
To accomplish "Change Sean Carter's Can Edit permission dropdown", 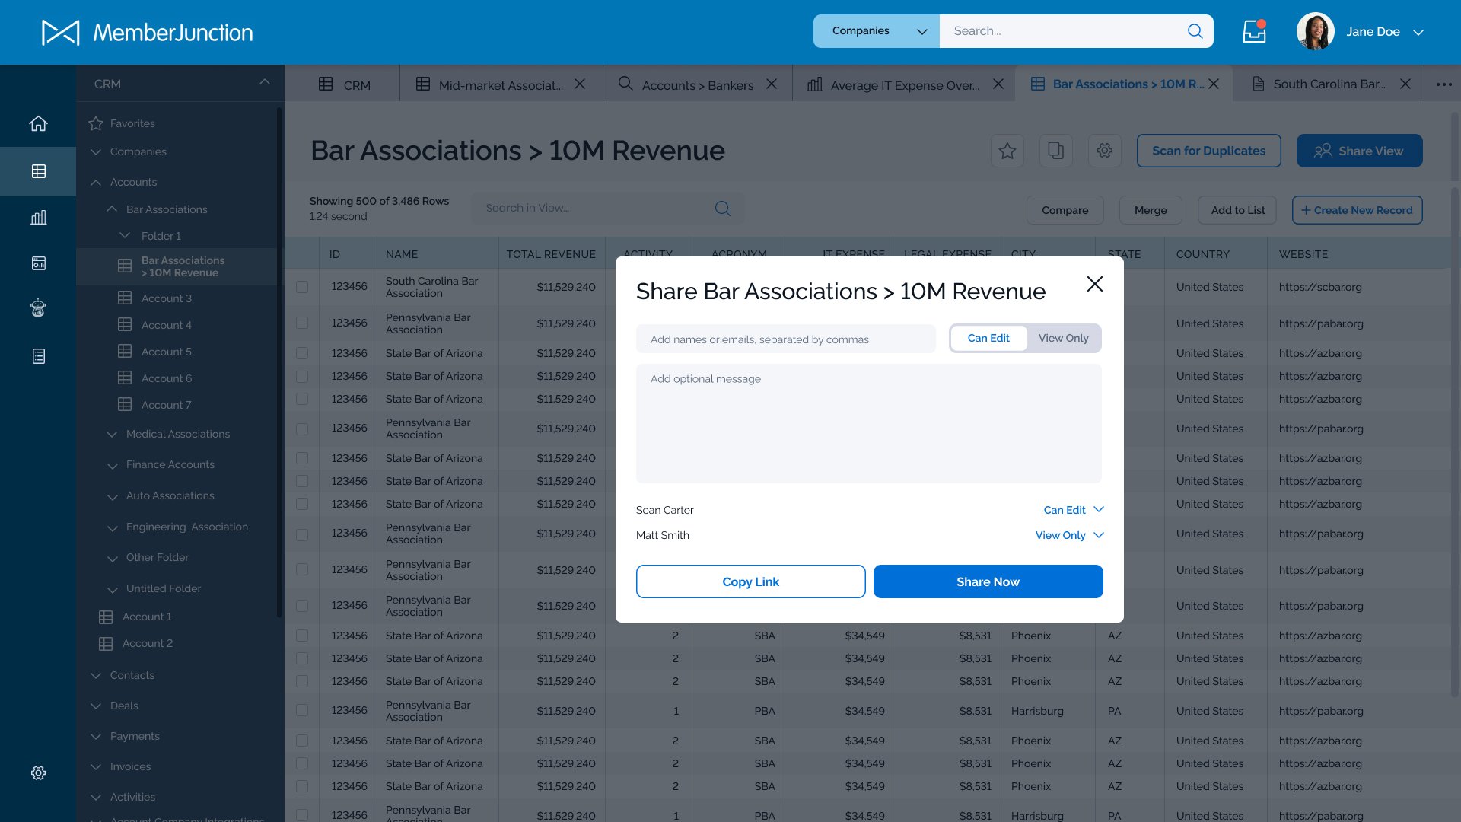I will coord(1074,510).
